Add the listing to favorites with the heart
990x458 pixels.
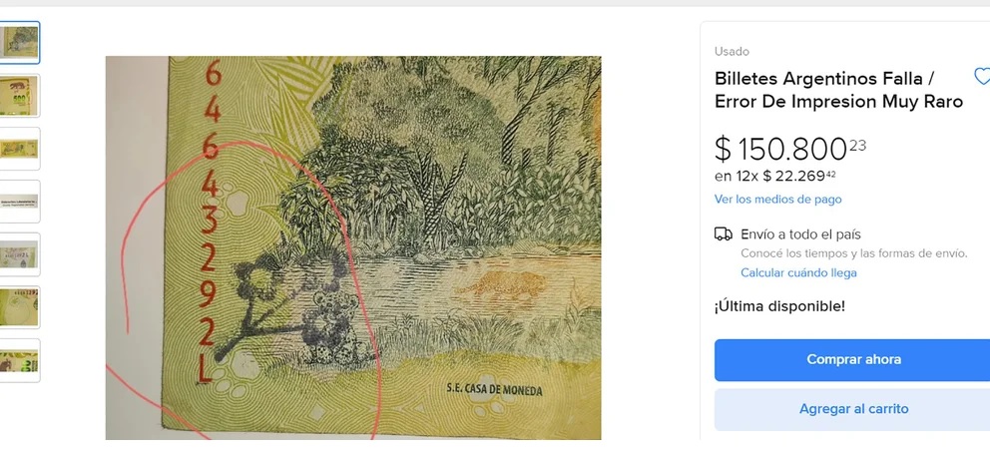click(982, 76)
